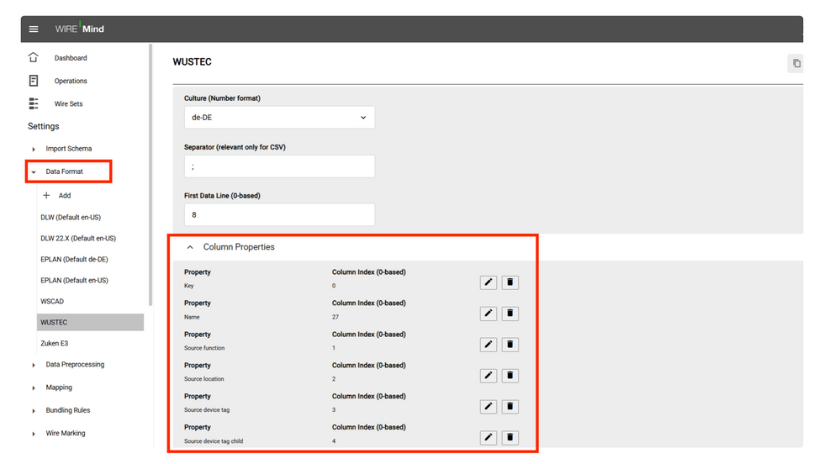Collapse the Column Properties section
This screenshot has width=824, height=464.
[x=190, y=247]
